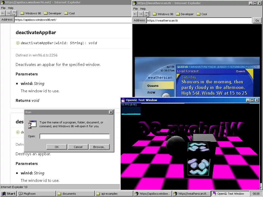Click Local Forecast header in weatherscan
The height and width of the screenshot is (197, 263).
point(188,71)
